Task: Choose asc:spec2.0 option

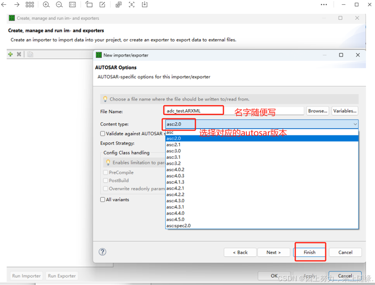Action: [x=262, y=225]
